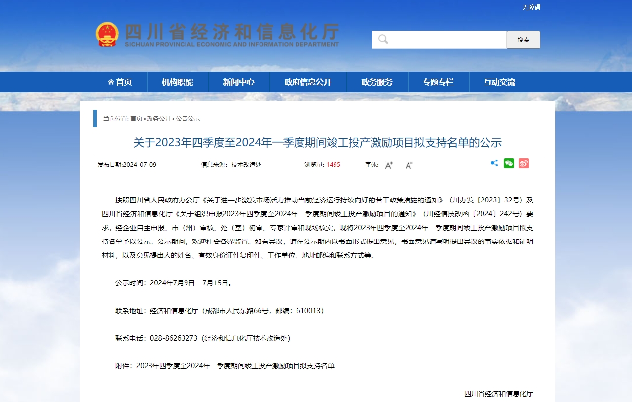Click the Weibo share icon
This screenshot has width=632, height=402.
click(x=523, y=163)
